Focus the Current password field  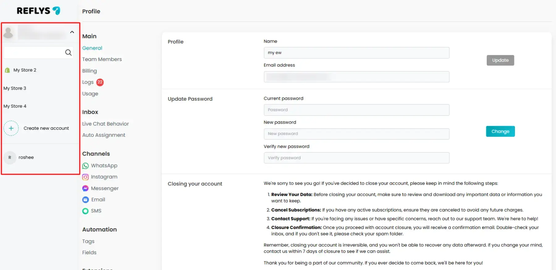pyautogui.click(x=356, y=110)
